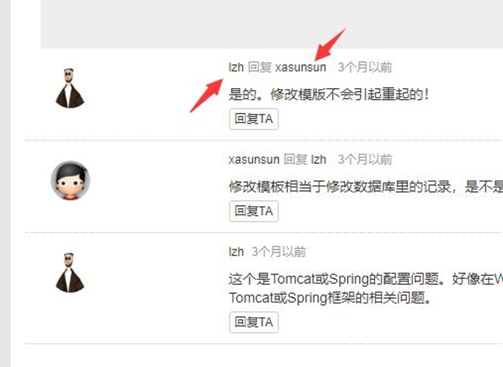
Task: Click the first comment's 3个月以前 timestamp
Action: click(x=365, y=67)
